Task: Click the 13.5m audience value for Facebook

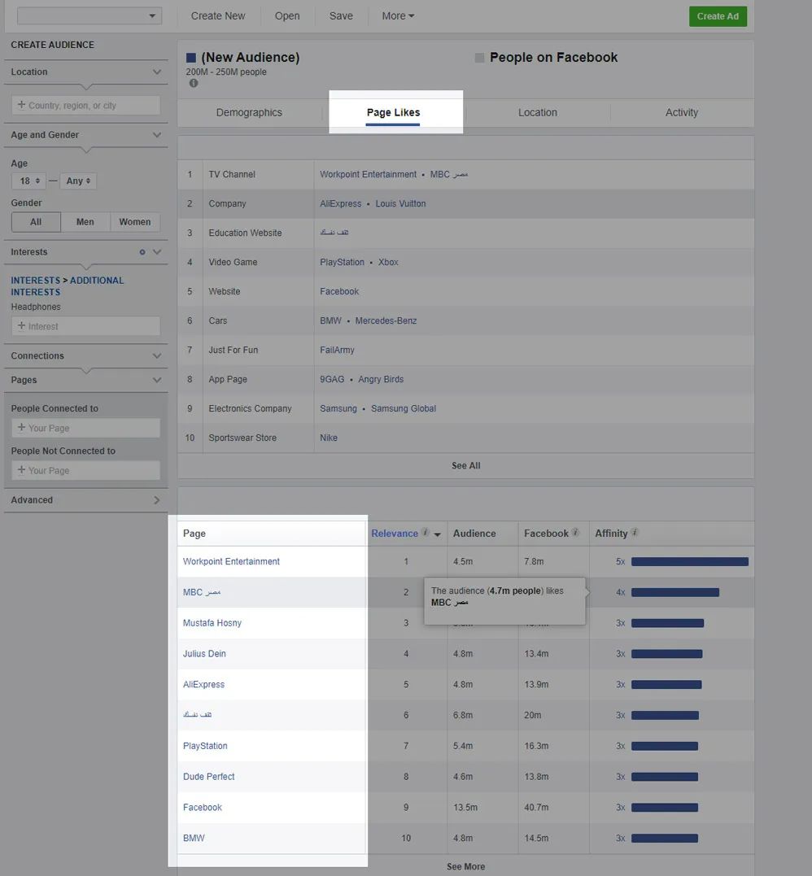Action: coord(465,808)
